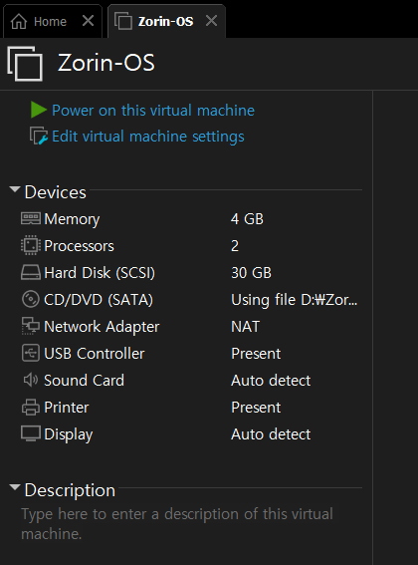Select the Zorin-OS tab

click(x=165, y=22)
